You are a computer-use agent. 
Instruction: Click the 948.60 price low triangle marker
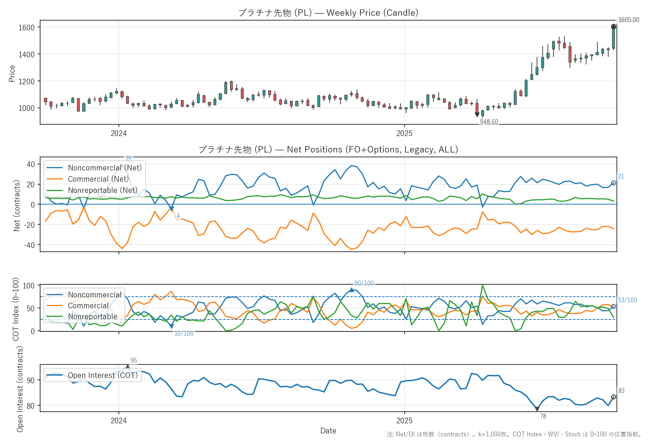click(477, 115)
